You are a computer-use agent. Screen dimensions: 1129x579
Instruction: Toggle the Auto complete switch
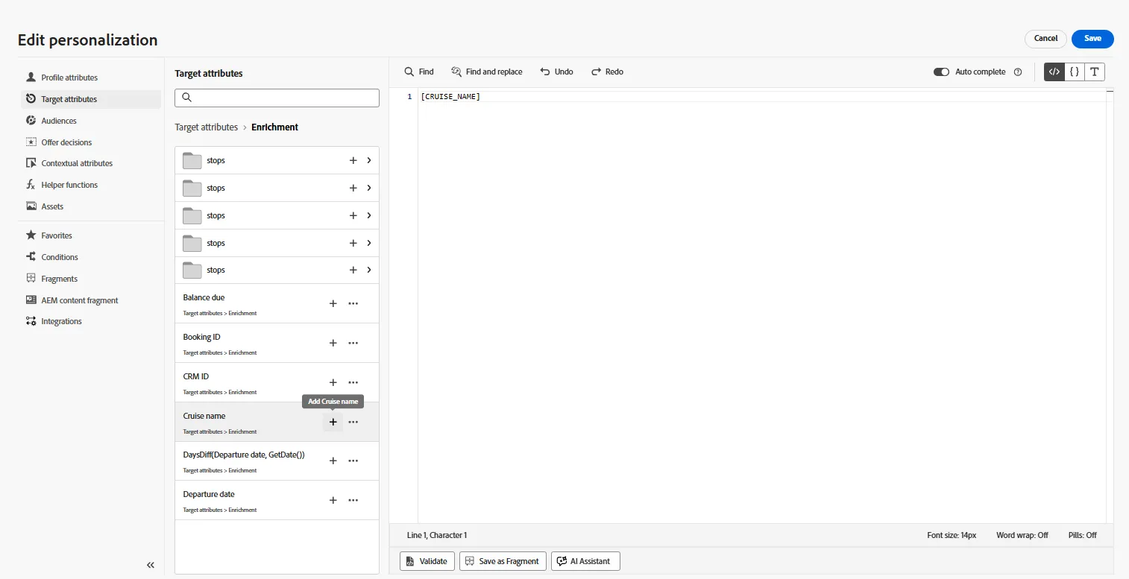click(x=941, y=72)
